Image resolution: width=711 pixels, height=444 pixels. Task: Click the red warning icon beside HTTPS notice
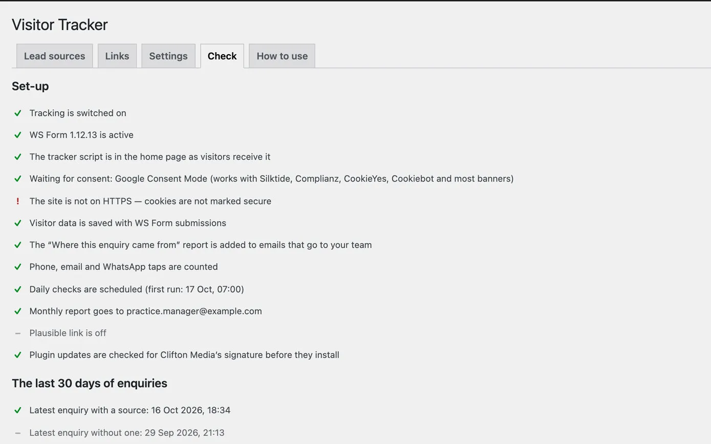18,201
